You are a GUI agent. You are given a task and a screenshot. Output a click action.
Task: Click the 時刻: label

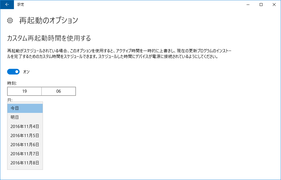[x=12, y=83]
